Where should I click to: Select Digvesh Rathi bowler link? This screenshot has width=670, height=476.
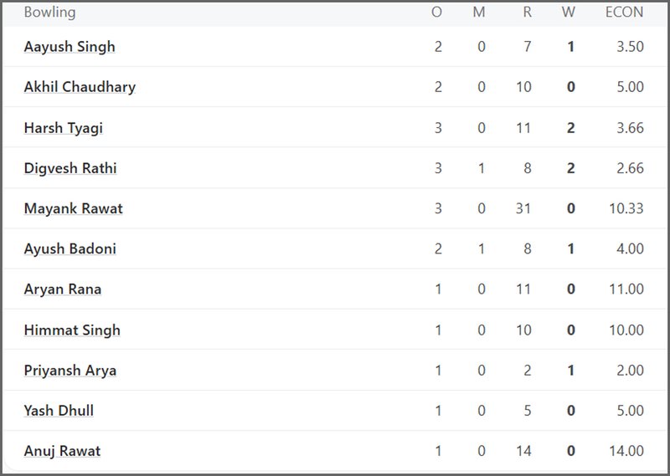tap(70, 168)
